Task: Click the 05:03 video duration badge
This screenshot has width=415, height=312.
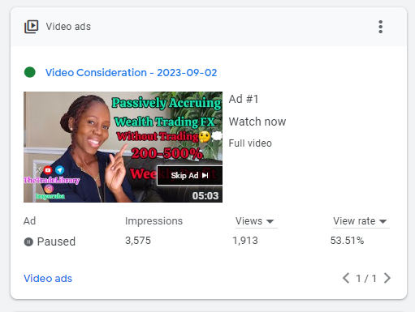Action: (205, 195)
